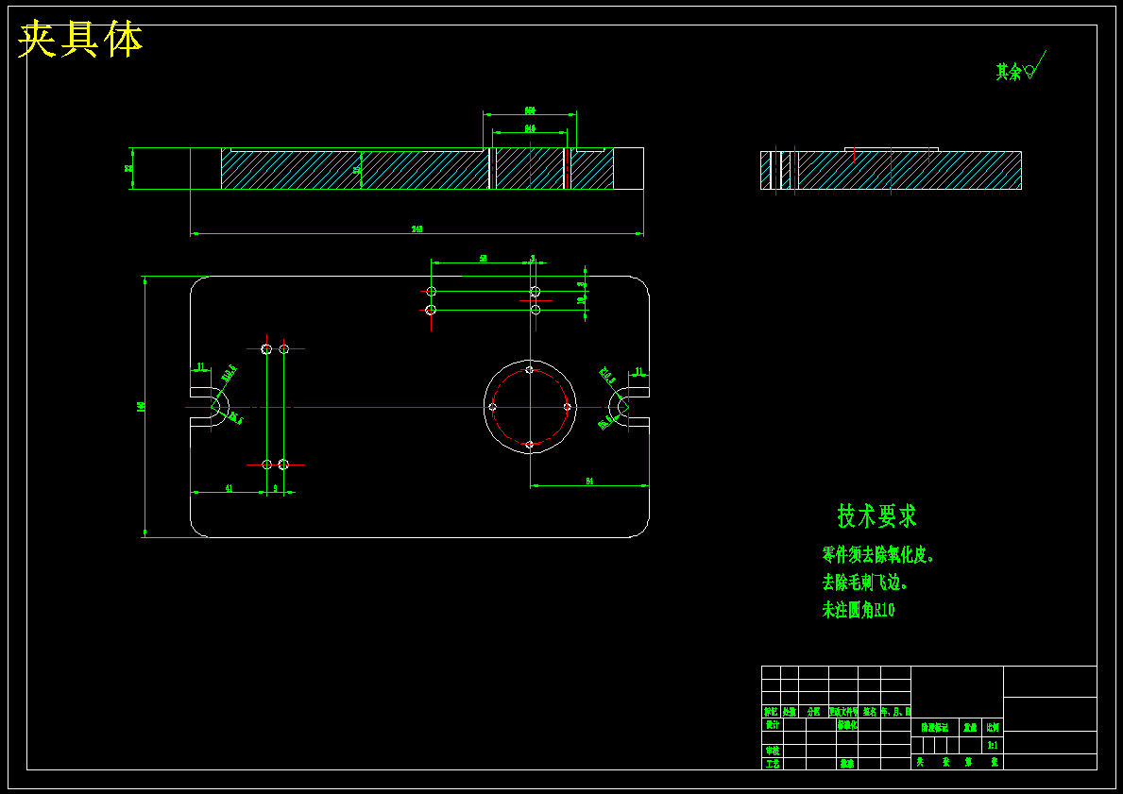Image resolution: width=1123 pixels, height=794 pixels.
Task: Click the 阶段标记 cell
Action: (935, 727)
